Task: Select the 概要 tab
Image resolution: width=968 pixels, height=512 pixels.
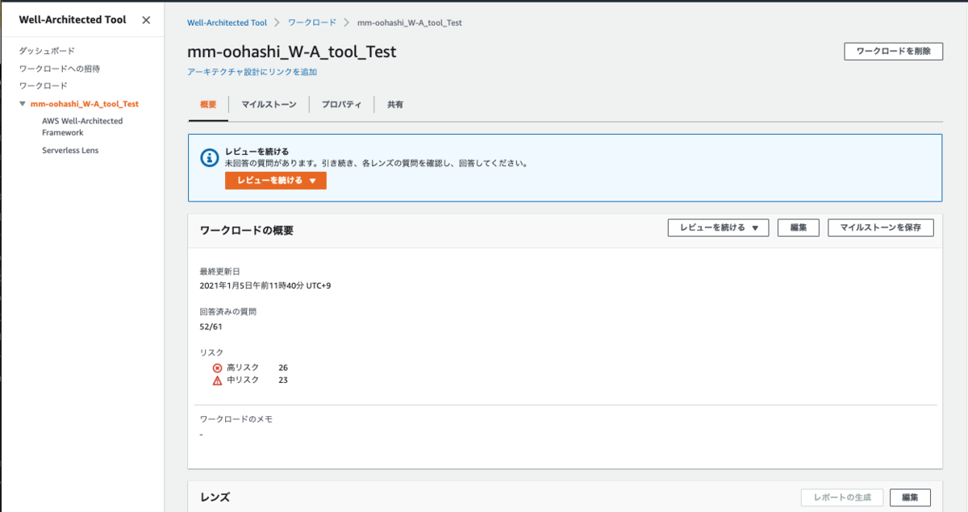Action: [208, 105]
